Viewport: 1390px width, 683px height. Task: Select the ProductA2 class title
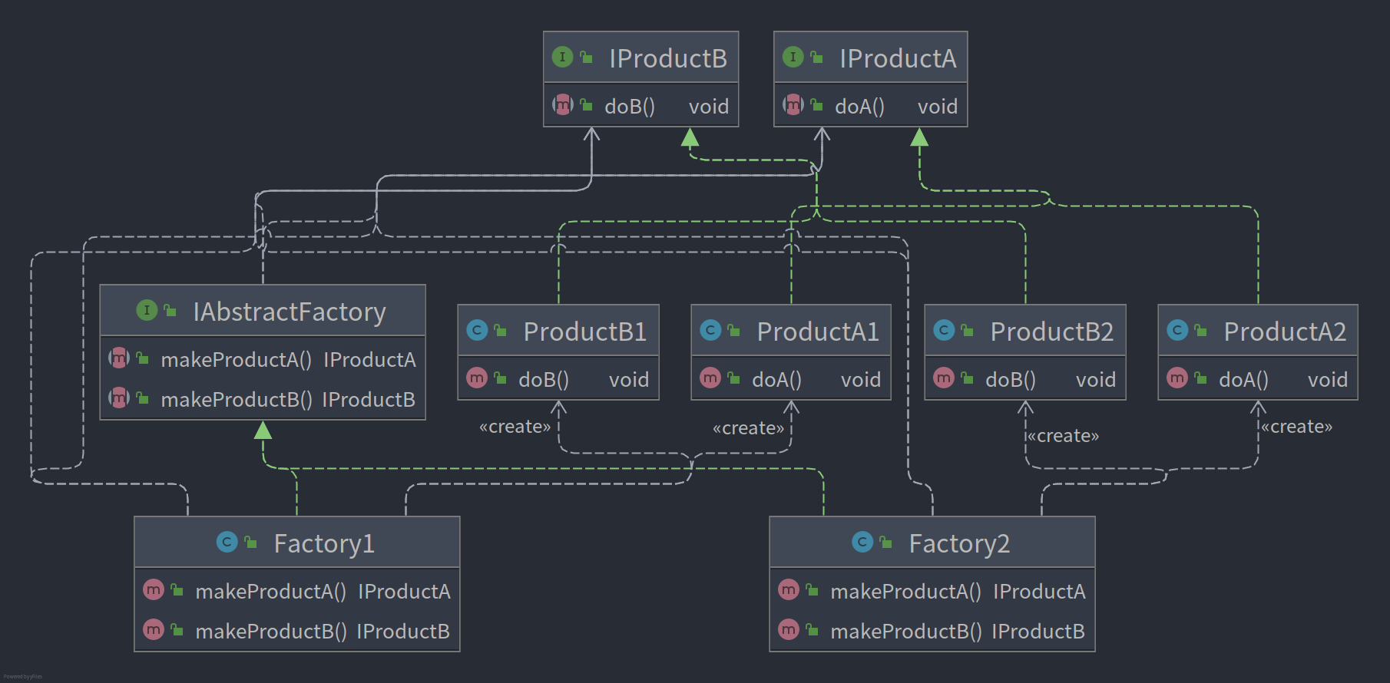[1285, 332]
